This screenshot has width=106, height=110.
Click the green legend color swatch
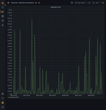click(9, 97)
